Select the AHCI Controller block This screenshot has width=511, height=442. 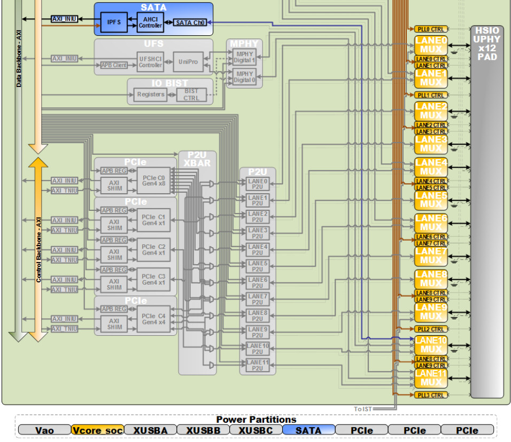150,22
